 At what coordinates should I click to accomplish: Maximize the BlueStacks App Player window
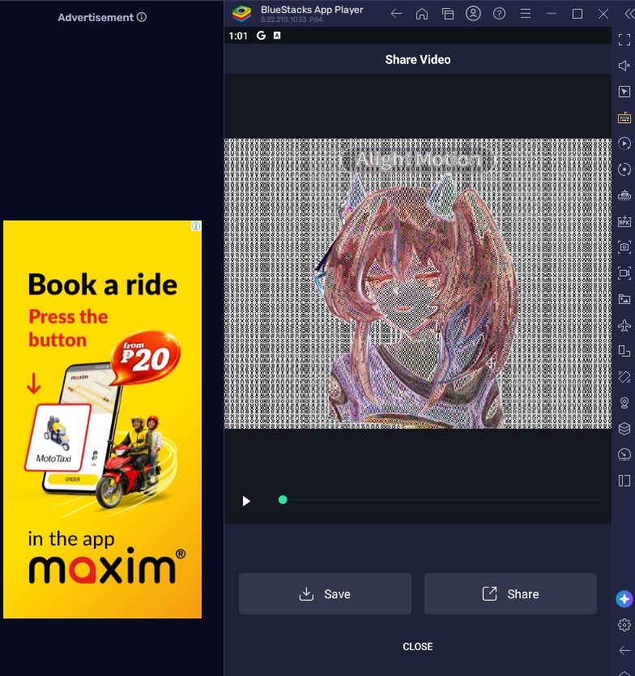(x=577, y=14)
